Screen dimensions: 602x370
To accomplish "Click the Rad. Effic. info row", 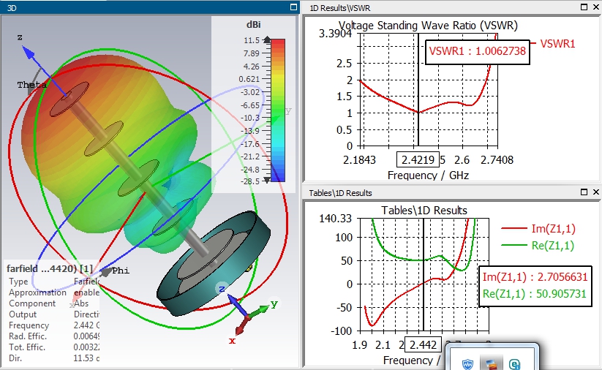I will click(x=53, y=336).
